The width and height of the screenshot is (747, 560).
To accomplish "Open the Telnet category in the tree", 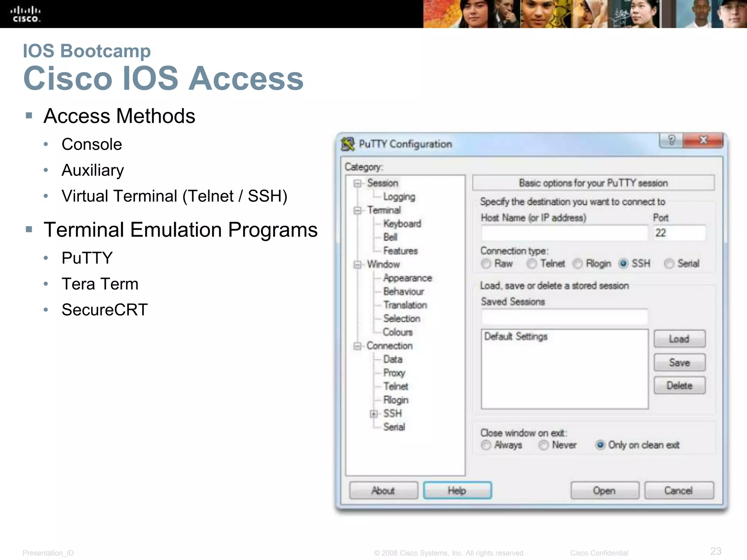I will tap(396, 386).
